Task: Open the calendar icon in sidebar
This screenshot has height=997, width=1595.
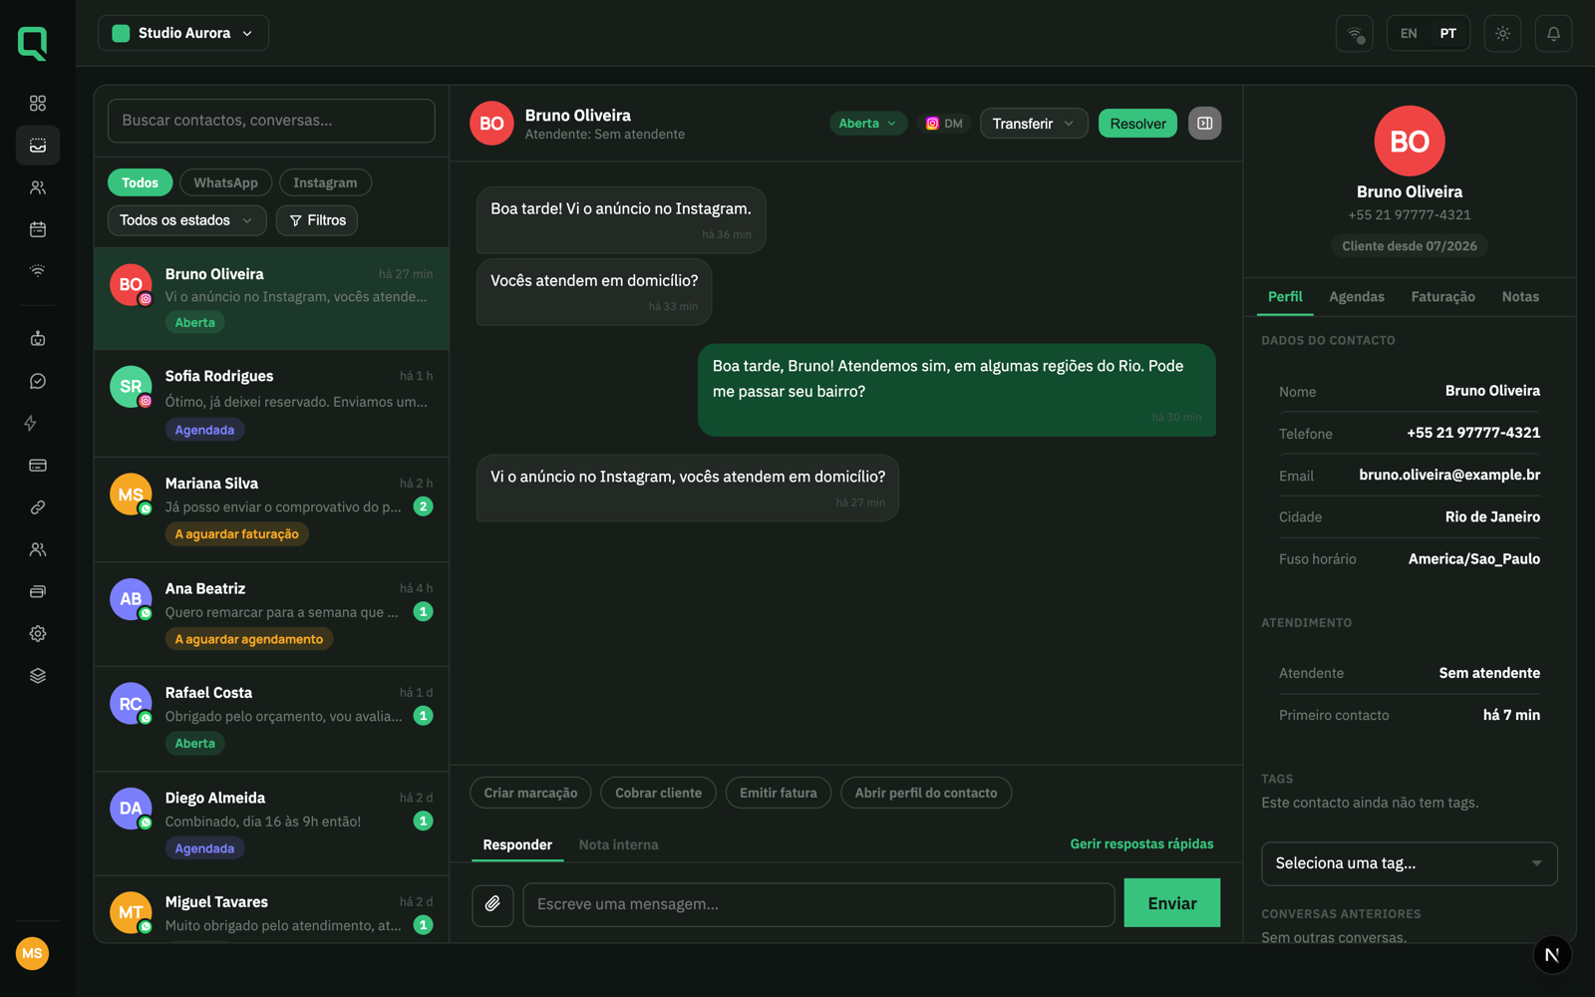Action: pyautogui.click(x=38, y=229)
